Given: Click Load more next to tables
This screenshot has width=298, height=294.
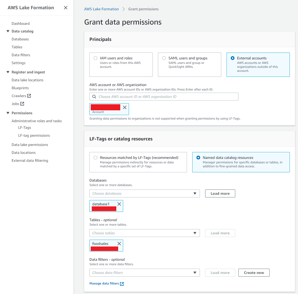Looking at the screenshot, I should click(220, 233).
